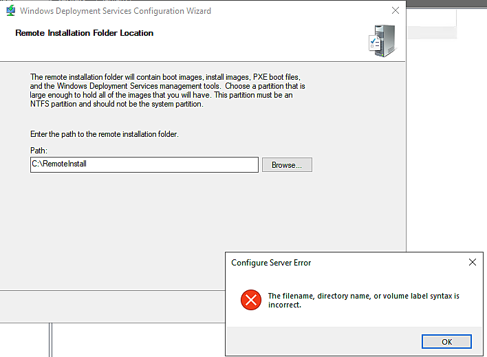Close the Windows Deployment Services Configuration Wizard
This screenshot has height=357, width=487.
396,10
